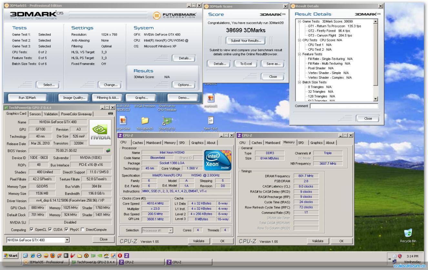Open the Windows Start menu
428x270 pixels.
(x=11, y=255)
